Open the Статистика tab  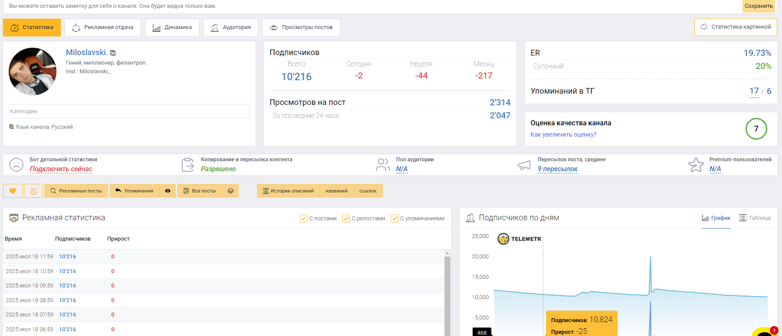point(32,27)
